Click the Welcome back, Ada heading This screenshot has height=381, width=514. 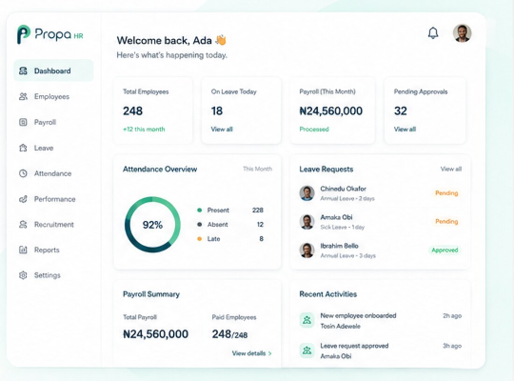(171, 40)
